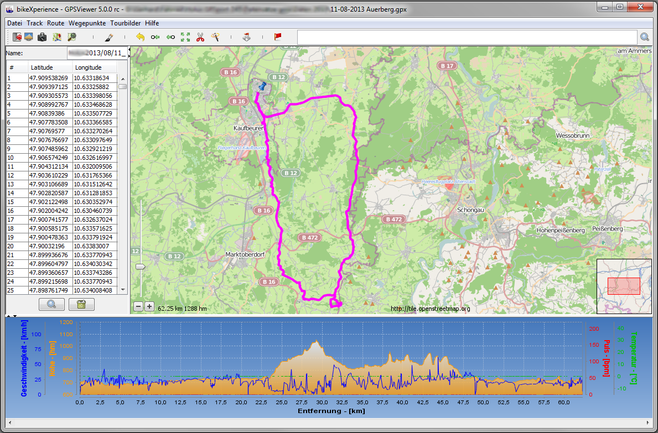The width and height of the screenshot is (658, 433).
Task: Collapse the left panel with divider arrow
Action: pyautogui.click(x=129, y=50)
